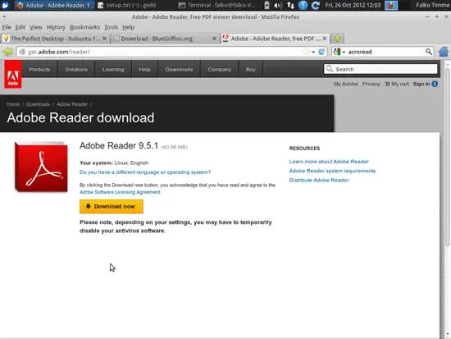Open the File menu
451x339 pixels.
tap(7, 27)
